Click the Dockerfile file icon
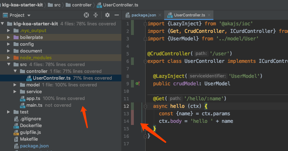Viewport: 288px width, 151px height. click(x=16, y=125)
